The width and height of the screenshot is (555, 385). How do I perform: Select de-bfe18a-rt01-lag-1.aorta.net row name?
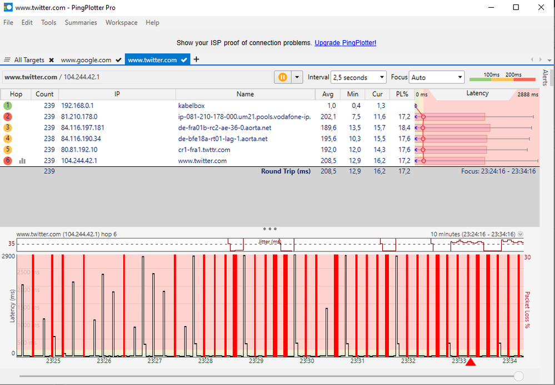223,139
